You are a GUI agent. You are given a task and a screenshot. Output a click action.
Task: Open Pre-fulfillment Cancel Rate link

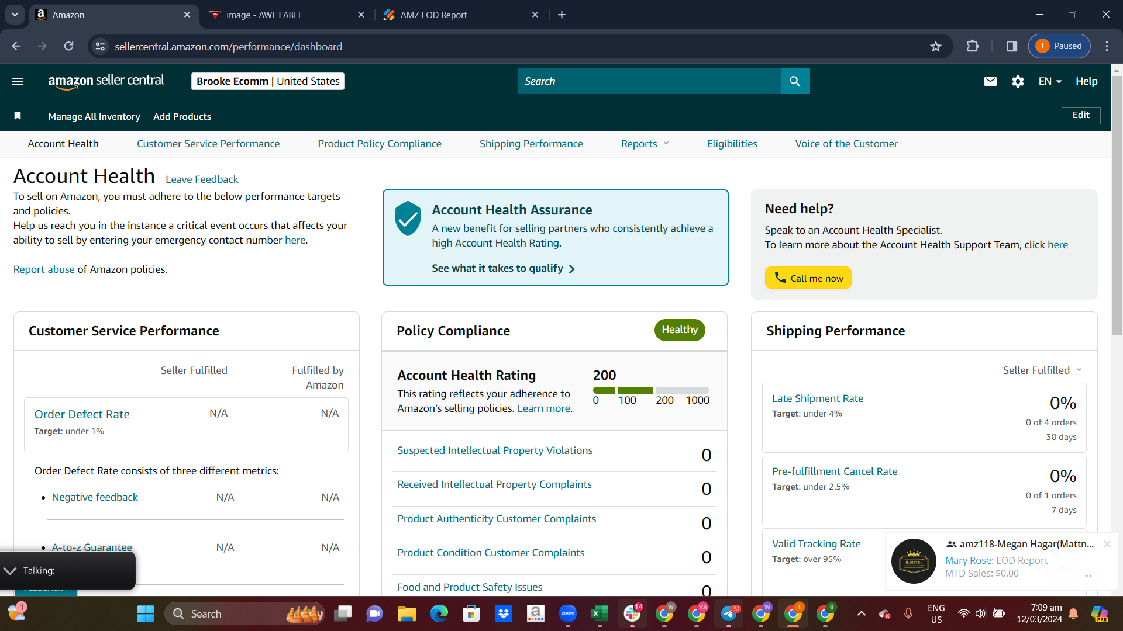tap(835, 471)
